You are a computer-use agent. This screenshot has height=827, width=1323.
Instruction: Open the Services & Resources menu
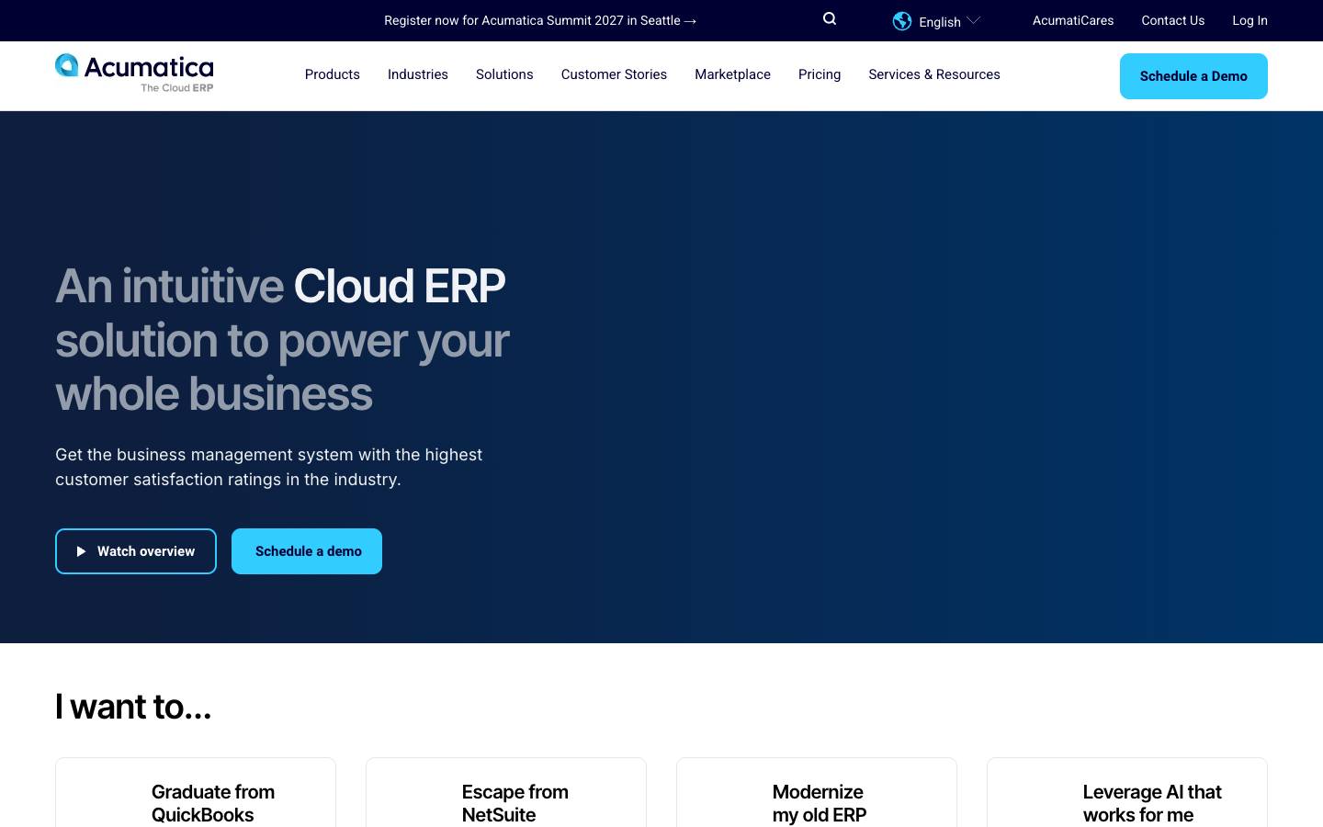[934, 74]
